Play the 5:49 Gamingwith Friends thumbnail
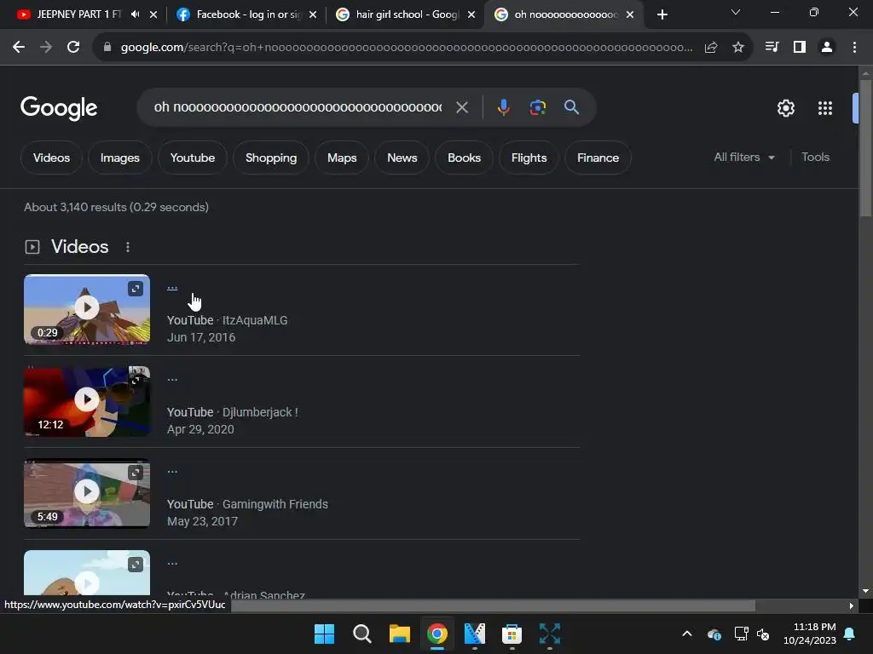 [x=87, y=493]
